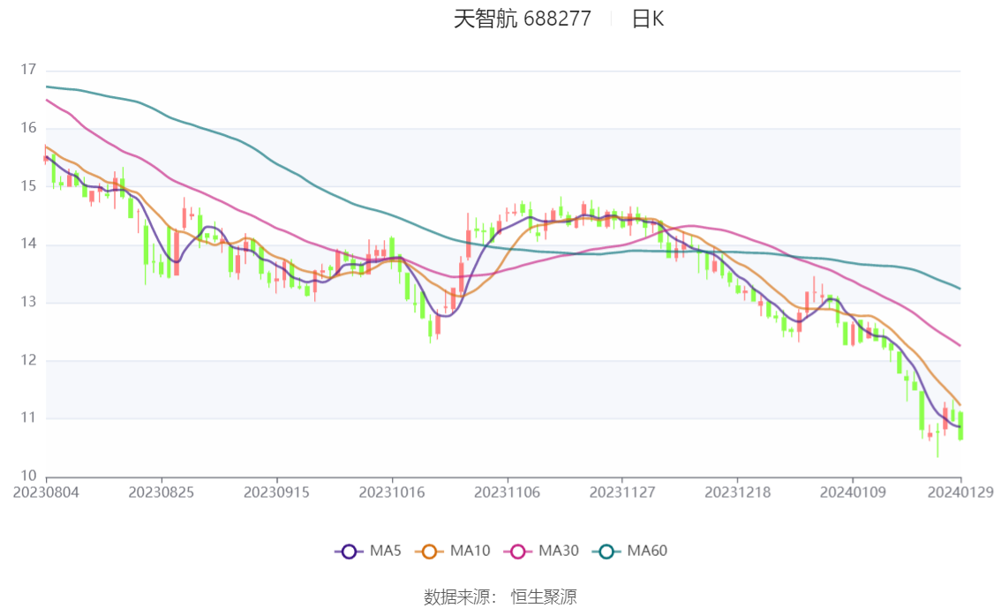
Task: Select the 15 price axis label
Action: point(28,185)
